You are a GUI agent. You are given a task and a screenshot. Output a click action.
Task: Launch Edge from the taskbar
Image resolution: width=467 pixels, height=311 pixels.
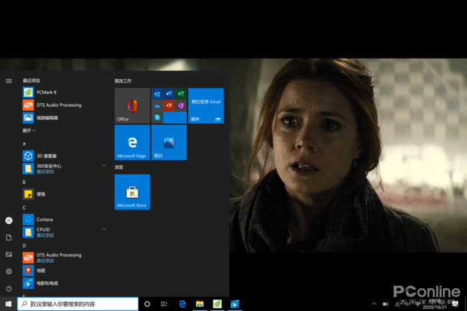182,304
